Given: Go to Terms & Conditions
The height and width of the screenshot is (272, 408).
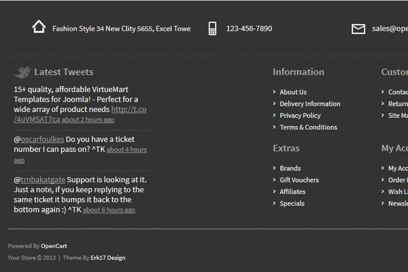Looking at the screenshot, I should (308, 127).
